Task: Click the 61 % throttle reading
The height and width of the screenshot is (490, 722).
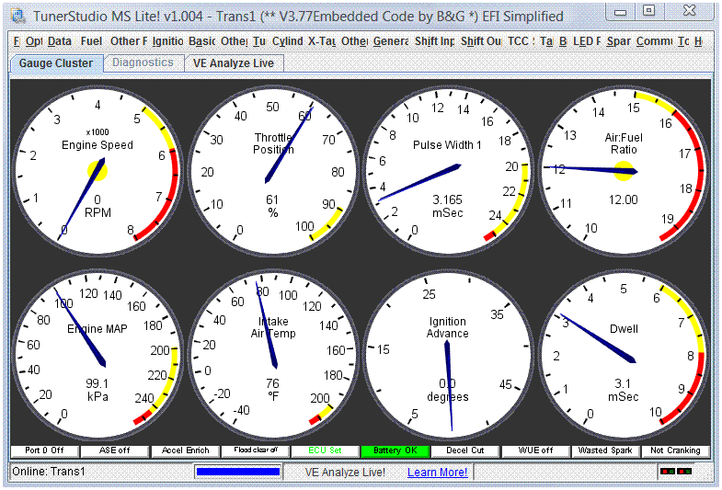Action: click(x=272, y=206)
